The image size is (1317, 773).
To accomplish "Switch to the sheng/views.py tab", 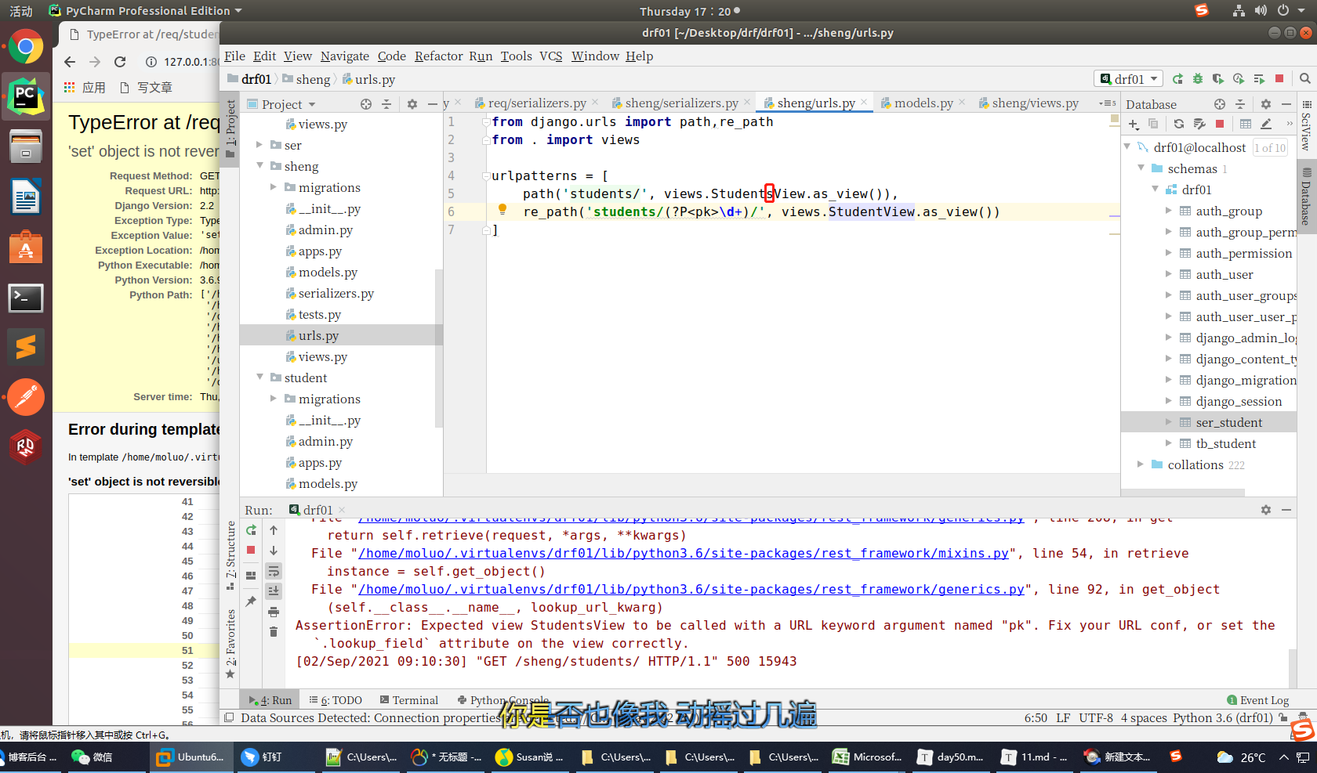I will pyautogui.click(x=1028, y=103).
